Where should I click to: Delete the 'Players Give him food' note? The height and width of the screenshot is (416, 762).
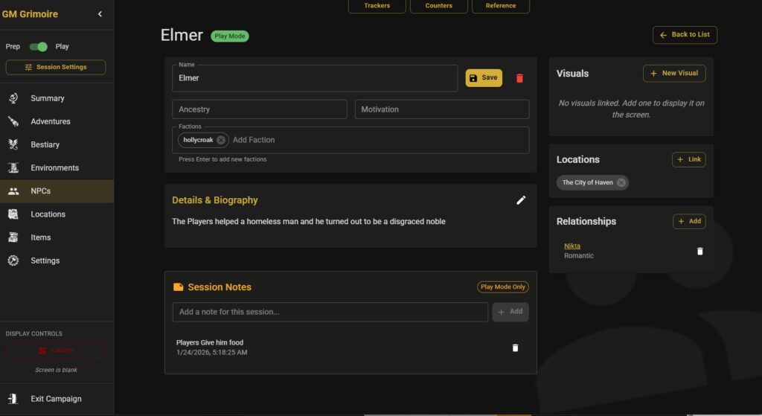[515, 348]
